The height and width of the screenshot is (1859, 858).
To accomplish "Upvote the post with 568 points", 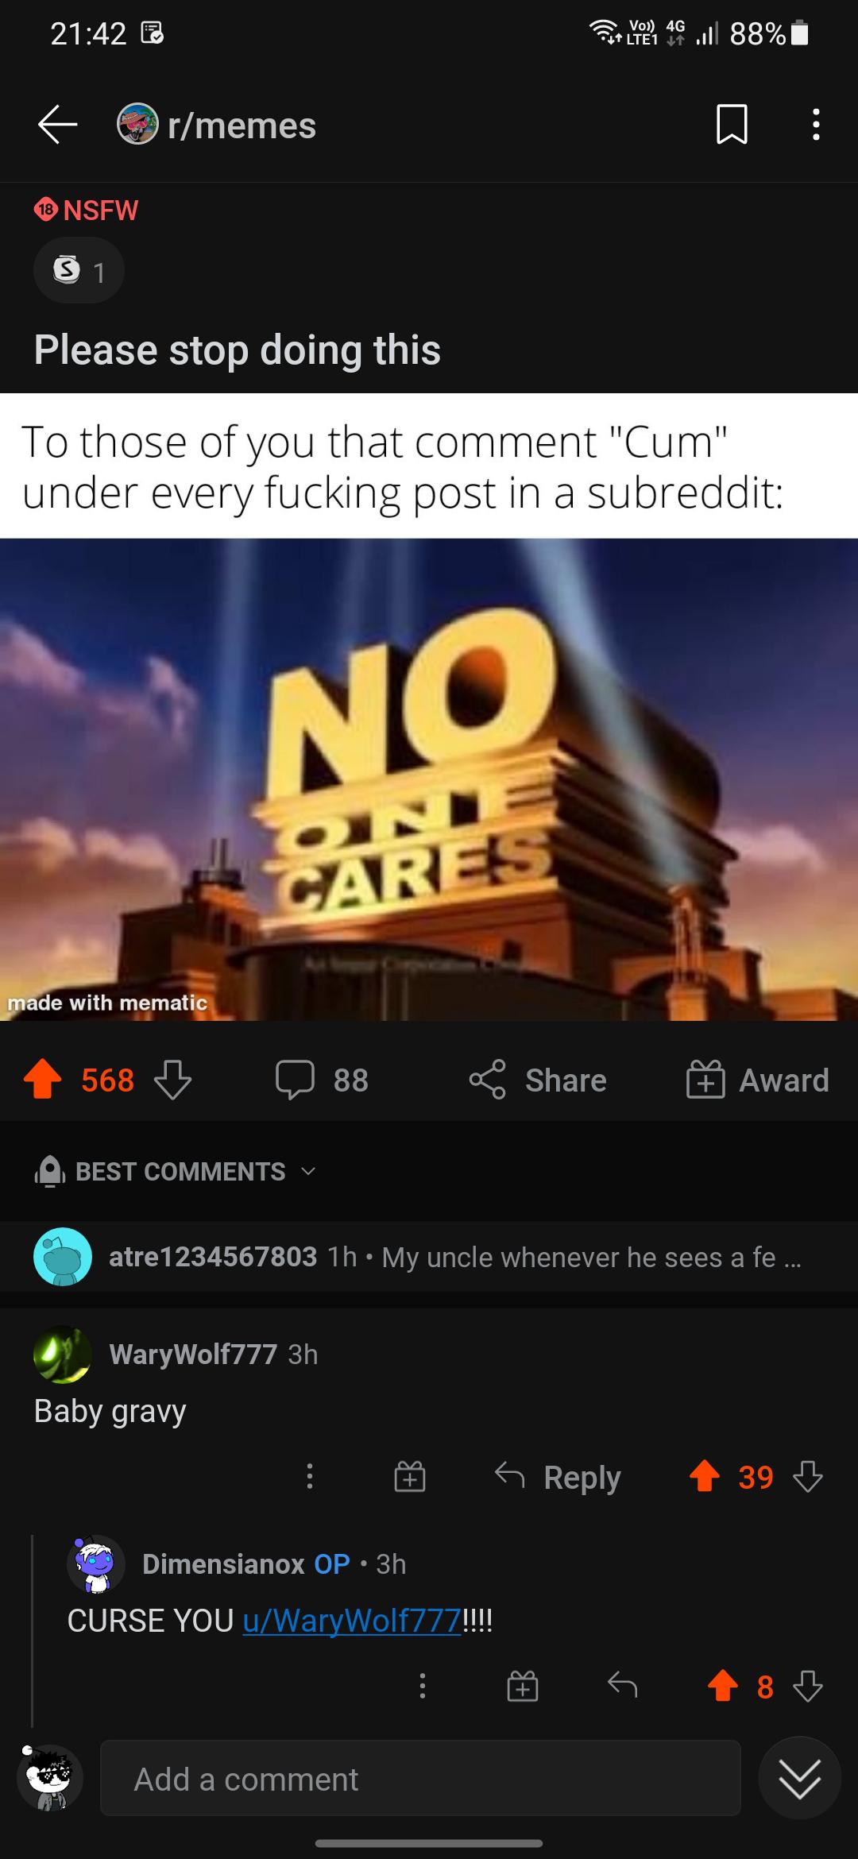I will coord(43,1080).
